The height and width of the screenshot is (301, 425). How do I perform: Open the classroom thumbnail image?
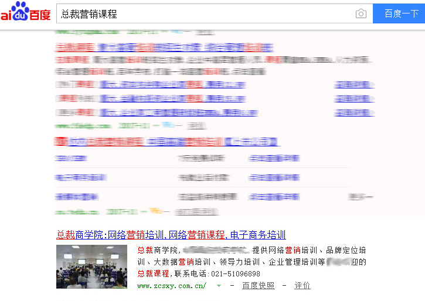tap(91, 266)
